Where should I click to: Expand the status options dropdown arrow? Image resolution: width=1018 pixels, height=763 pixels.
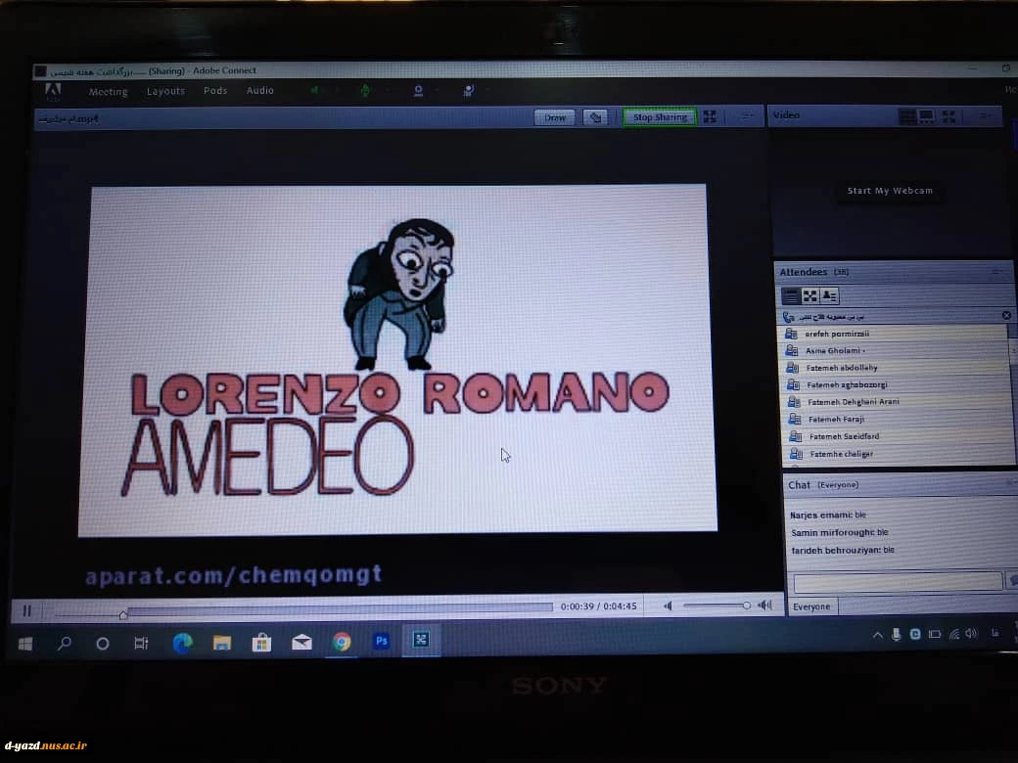pos(487,91)
